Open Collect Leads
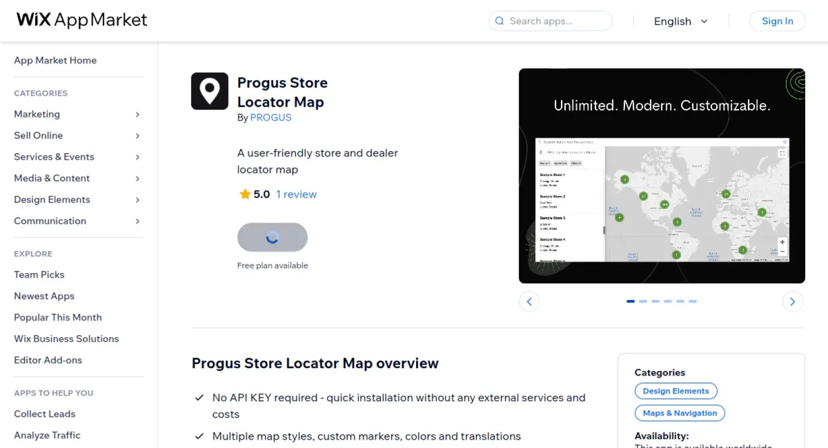 (x=45, y=414)
